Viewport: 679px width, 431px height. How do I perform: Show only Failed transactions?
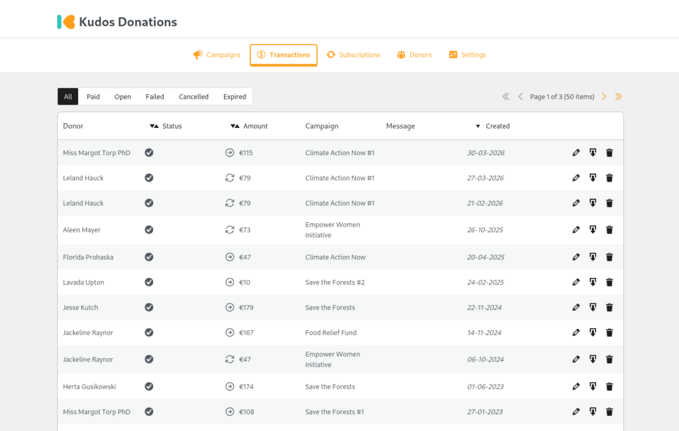pyautogui.click(x=154, y=97)
